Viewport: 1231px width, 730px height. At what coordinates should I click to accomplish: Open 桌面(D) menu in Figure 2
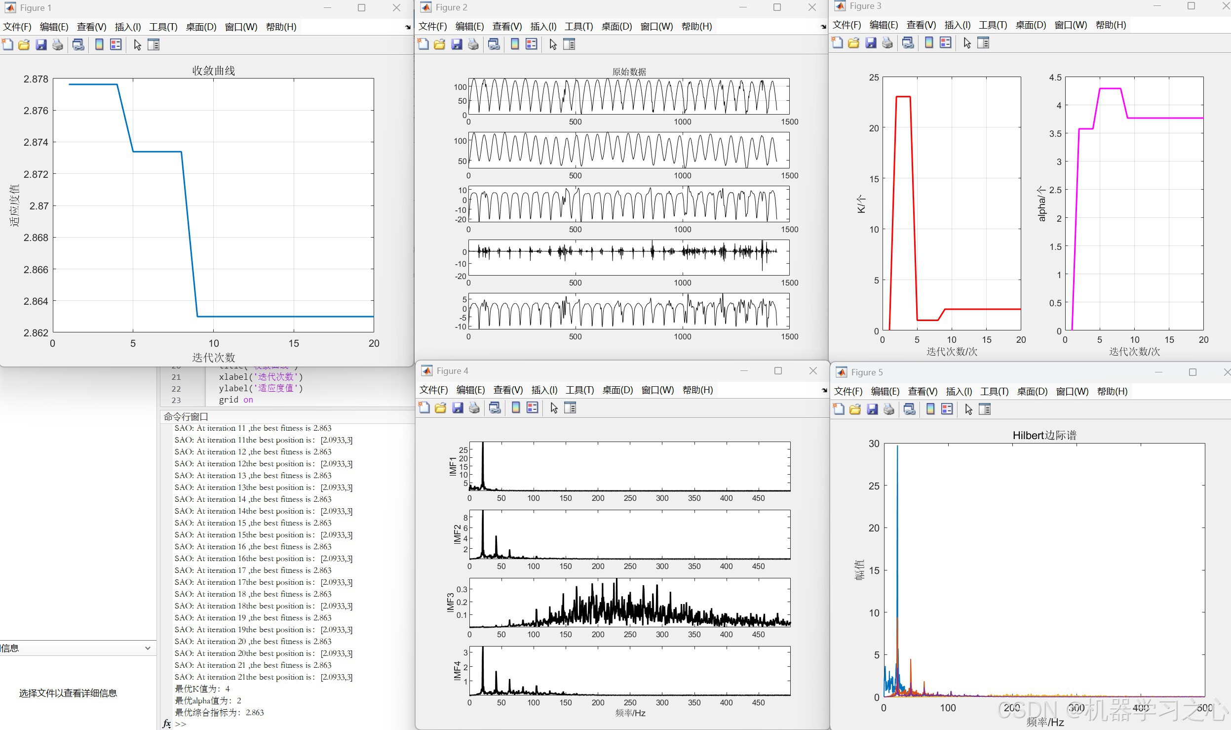pos(616,26)
